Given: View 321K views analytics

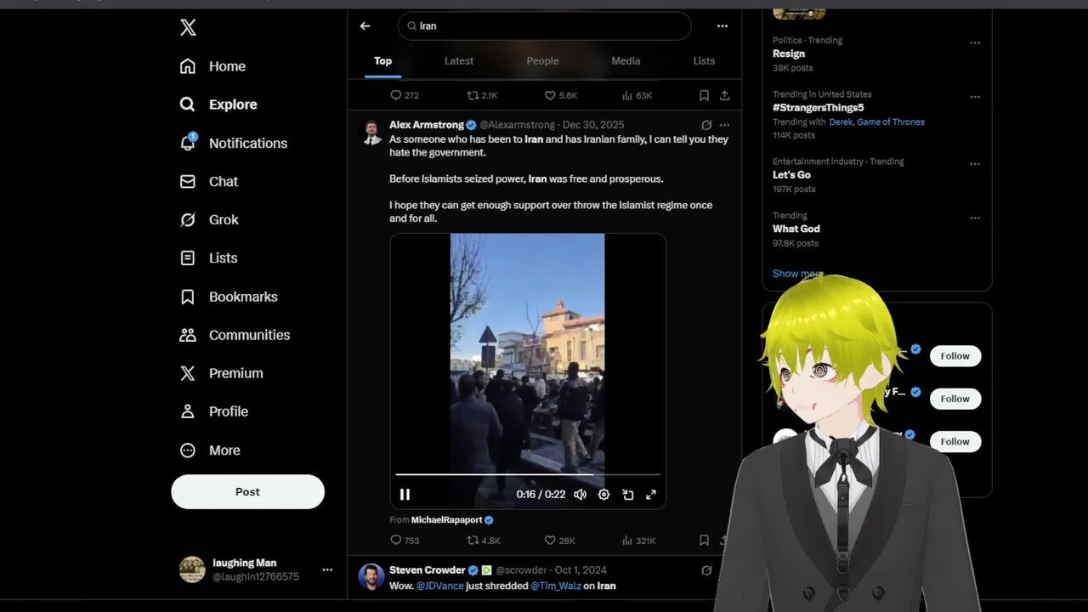Looking at the screenshot, I should [x=639, y=541].
